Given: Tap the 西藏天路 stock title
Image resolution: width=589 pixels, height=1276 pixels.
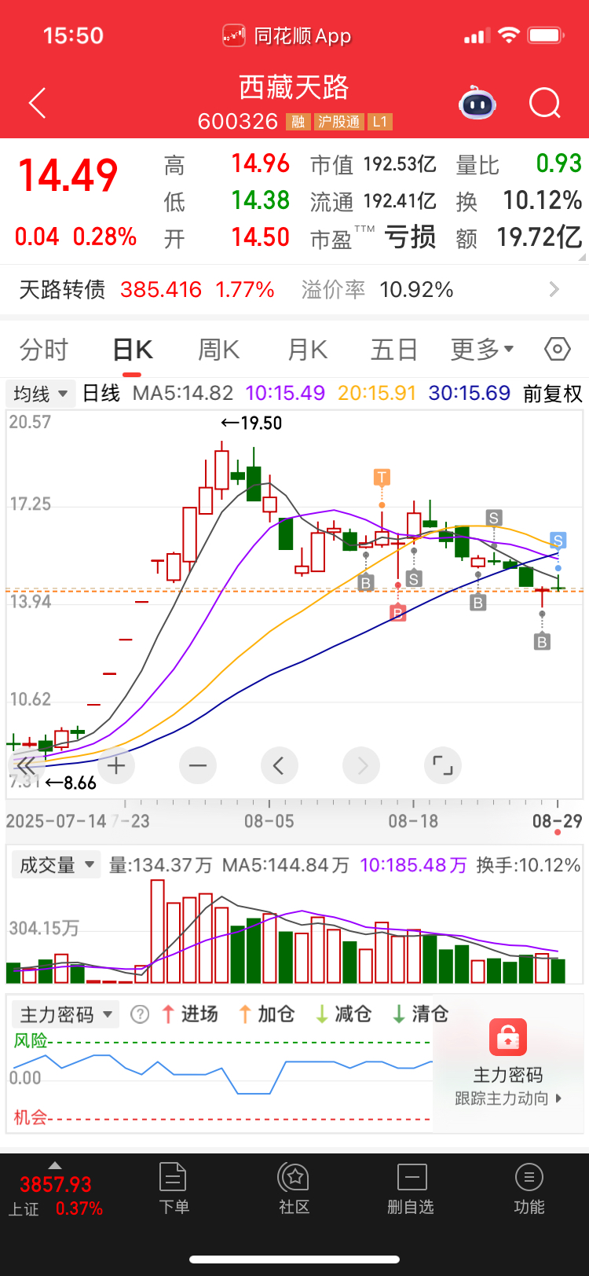Looking at the screenshot, I should pyautogui.click(x=294, y=87).
